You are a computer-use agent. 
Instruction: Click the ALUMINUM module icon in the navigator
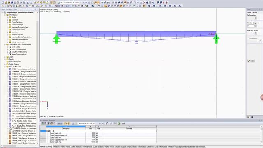10,109
